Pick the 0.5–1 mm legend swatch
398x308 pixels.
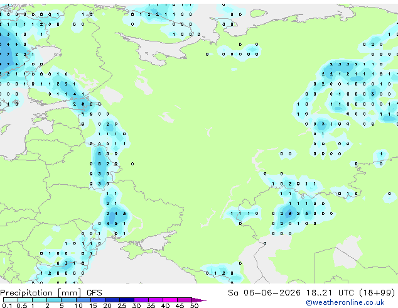[25, 300]
